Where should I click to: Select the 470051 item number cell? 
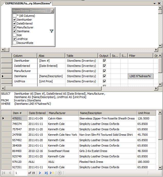point(20,118)
